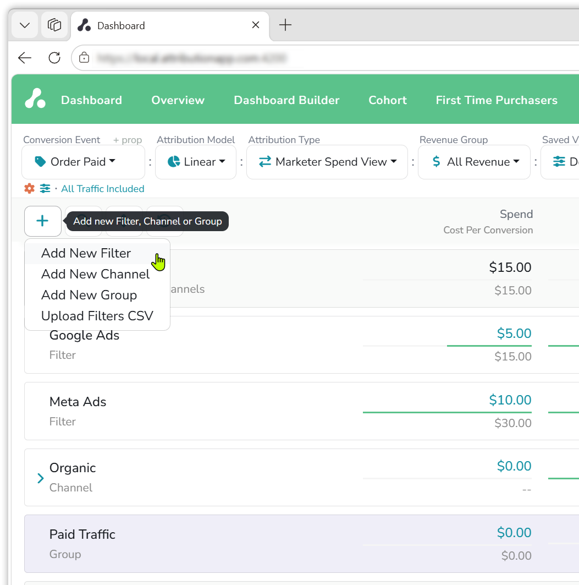The image size is (579, 585).
Task: Open the First Time Purchasers nav item
Action: pyautogui.click(x=497, y=100)
